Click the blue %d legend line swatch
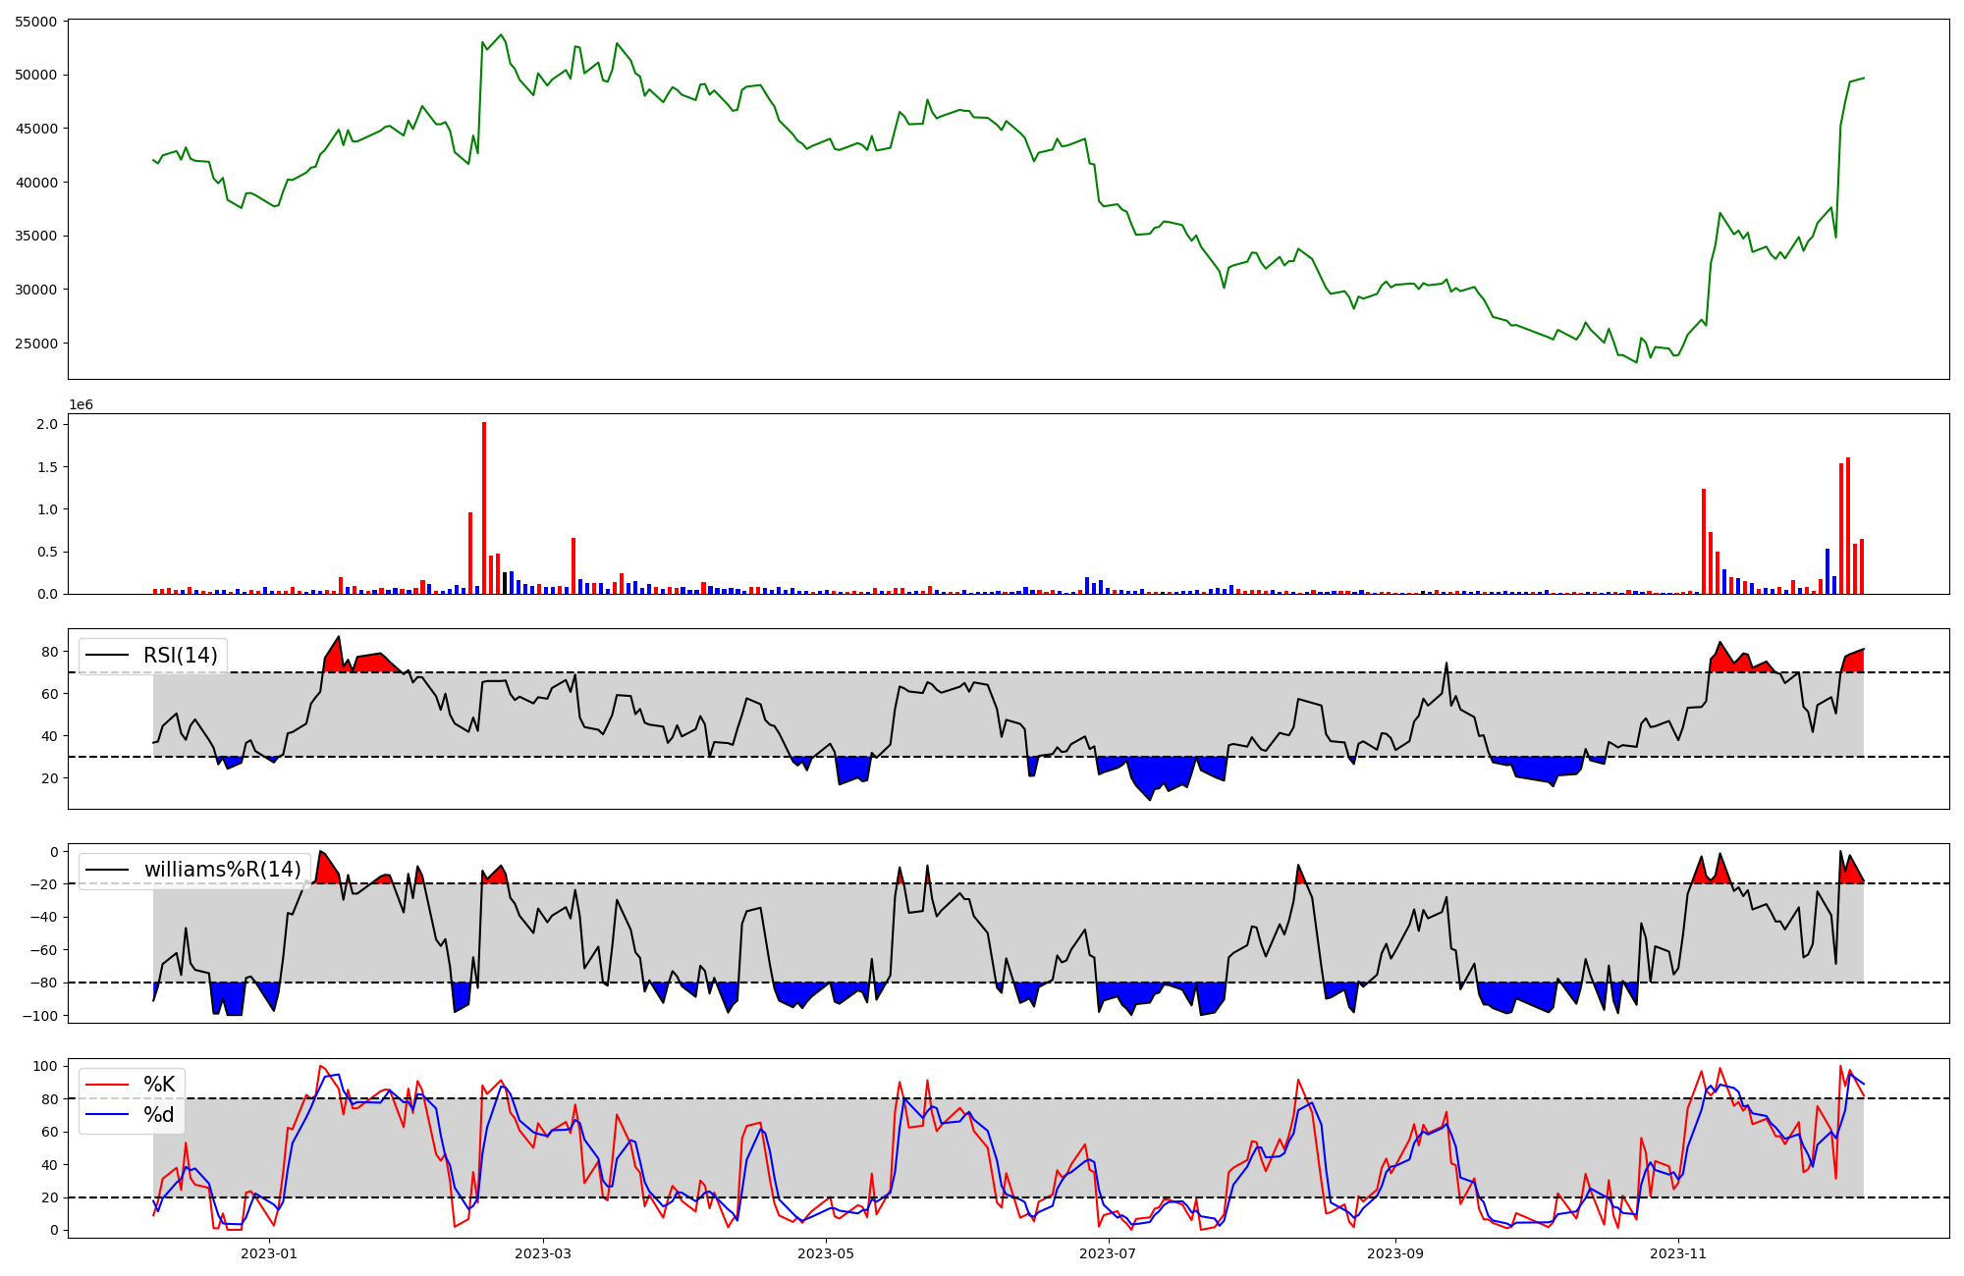 click(107, 1115)
